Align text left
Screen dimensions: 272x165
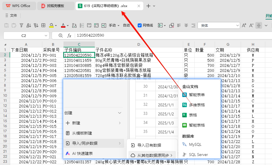coord(179,25)
